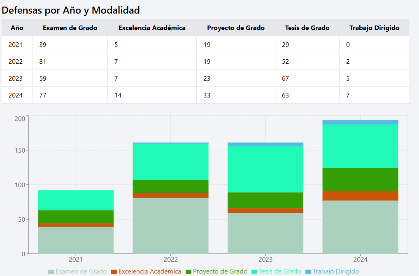
Task: Click the 2022 x-axis label under chart
Action: (170, 259)
